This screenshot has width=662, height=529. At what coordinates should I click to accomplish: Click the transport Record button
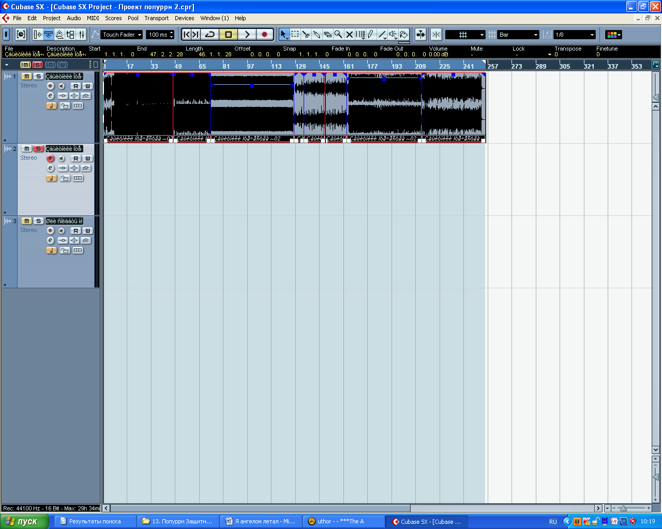coord(265,35)
